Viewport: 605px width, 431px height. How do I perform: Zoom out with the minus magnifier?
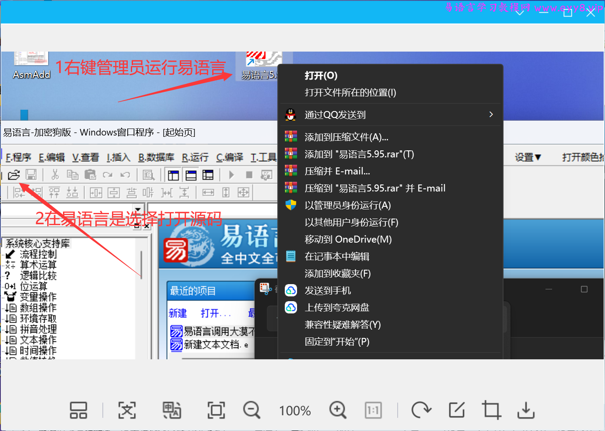click(252, 410)
